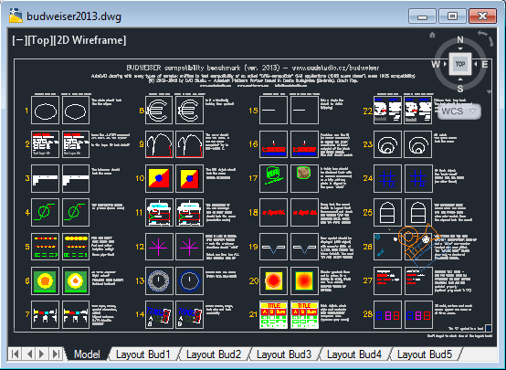Screen dimensions: 506x370
Task: Click the W compass direction on ViewCube
Action: [x=436, y=64]
